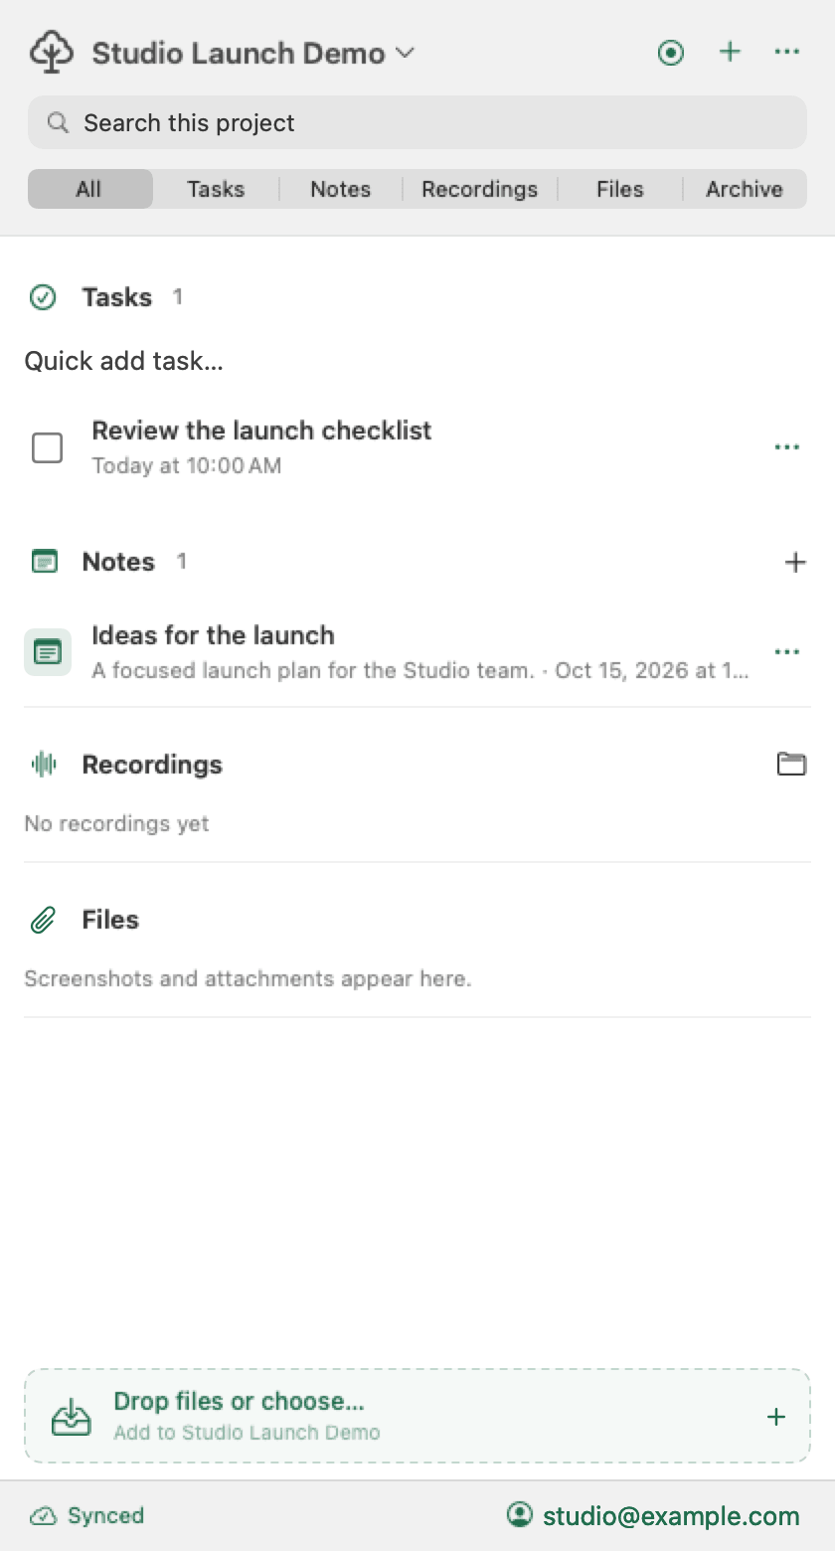
Task: Click the Notes section header icon
Action: [45, 562]
